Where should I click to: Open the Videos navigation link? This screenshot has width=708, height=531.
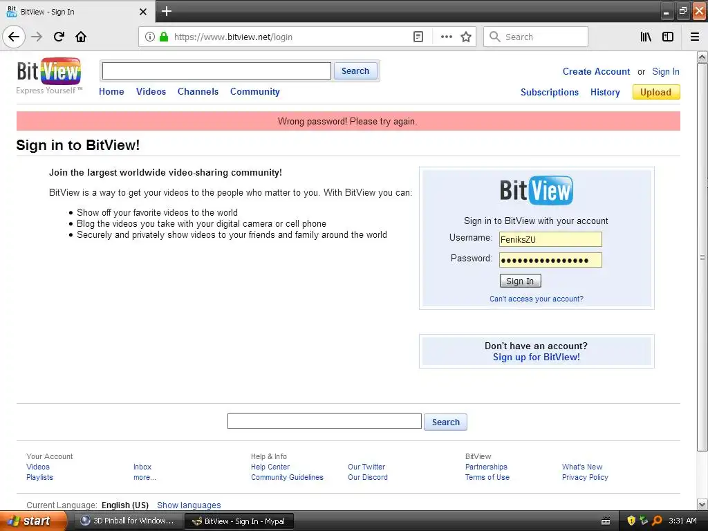(x=151, y=91)
